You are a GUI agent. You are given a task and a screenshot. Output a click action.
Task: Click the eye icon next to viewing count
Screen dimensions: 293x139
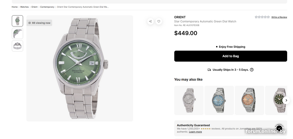[x=30, y=23]
